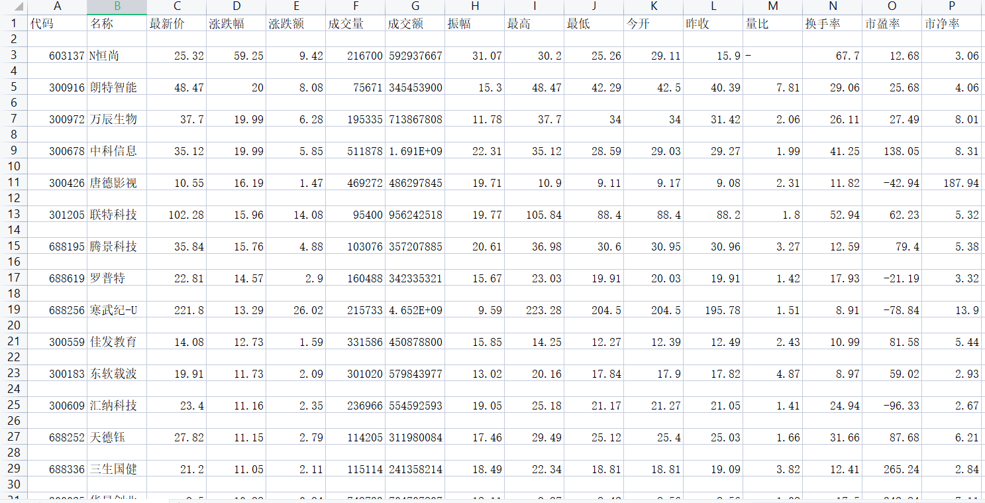Click the 67.7 turnover rate cell
This screenshot has height=503, width=985.
pyautogui.click(x=833, y=55)
